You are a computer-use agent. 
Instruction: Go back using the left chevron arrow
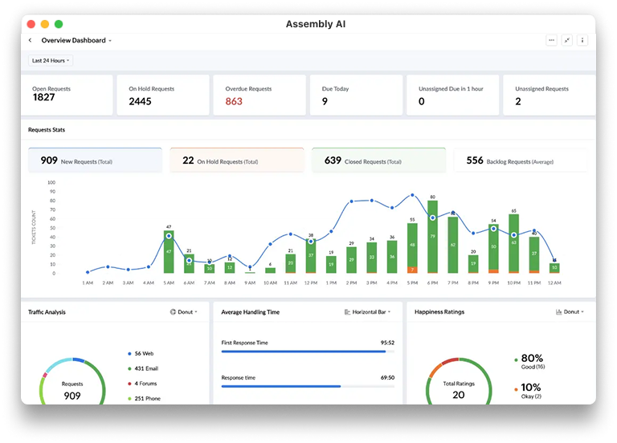pyautogui.click(x=30, y=40)
